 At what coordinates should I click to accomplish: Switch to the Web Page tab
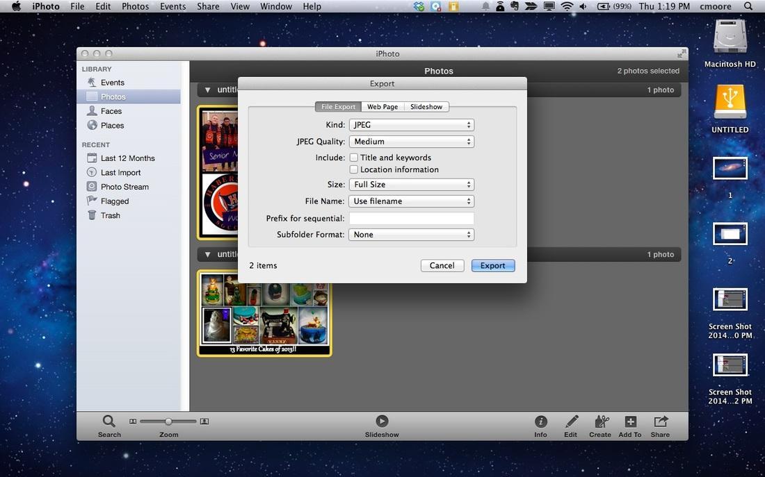(x=382, y=107)
